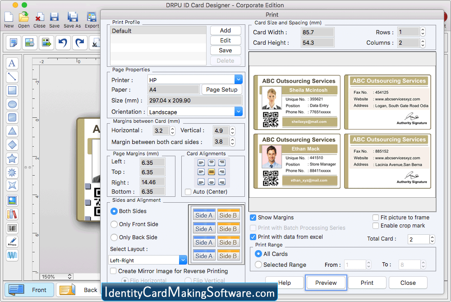Toggle Show Margins checkbox

pyautogui.click(x=253, y=218)
